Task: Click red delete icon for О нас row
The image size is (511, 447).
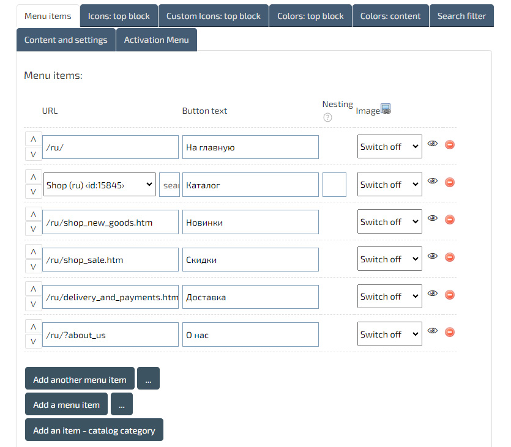Action: (x=450, y=332)
